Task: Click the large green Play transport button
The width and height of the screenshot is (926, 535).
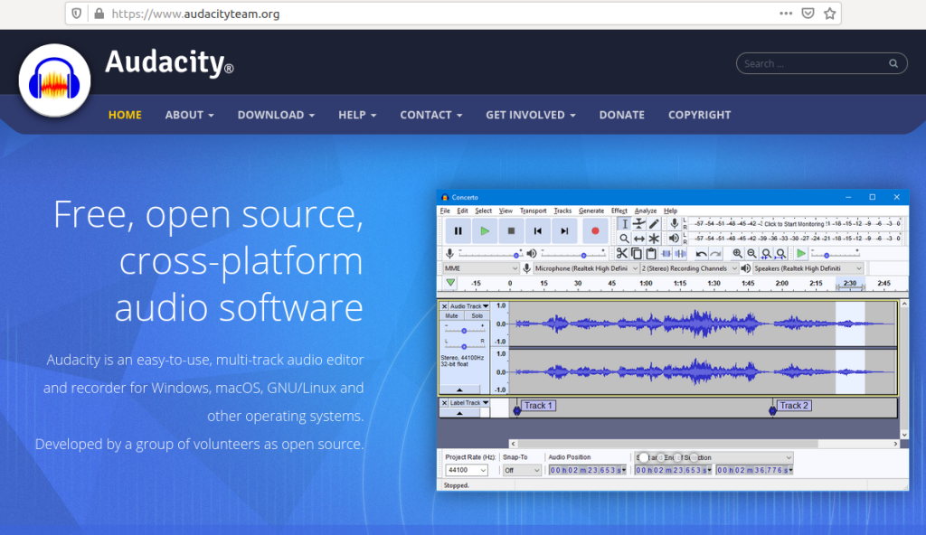Action: tap(485, 230)
